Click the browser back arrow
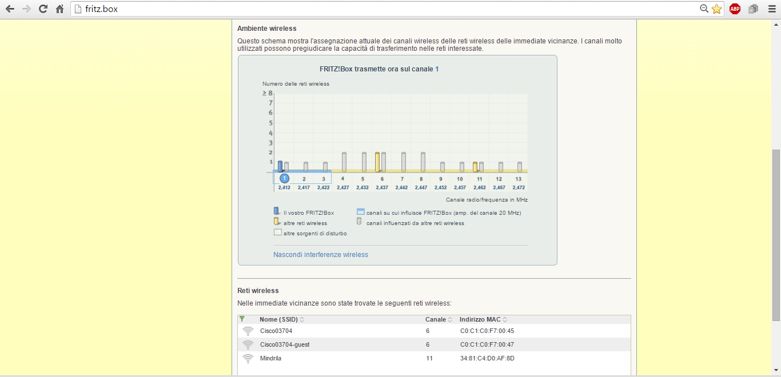This screenshot has height=377, width=781. (x=10, y=9)
